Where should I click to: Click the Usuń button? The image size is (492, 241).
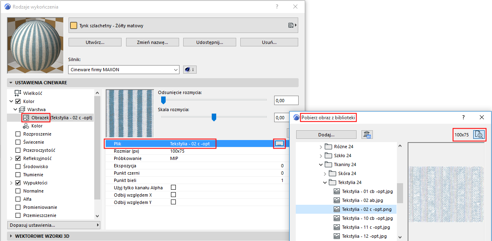click(269, 42)
